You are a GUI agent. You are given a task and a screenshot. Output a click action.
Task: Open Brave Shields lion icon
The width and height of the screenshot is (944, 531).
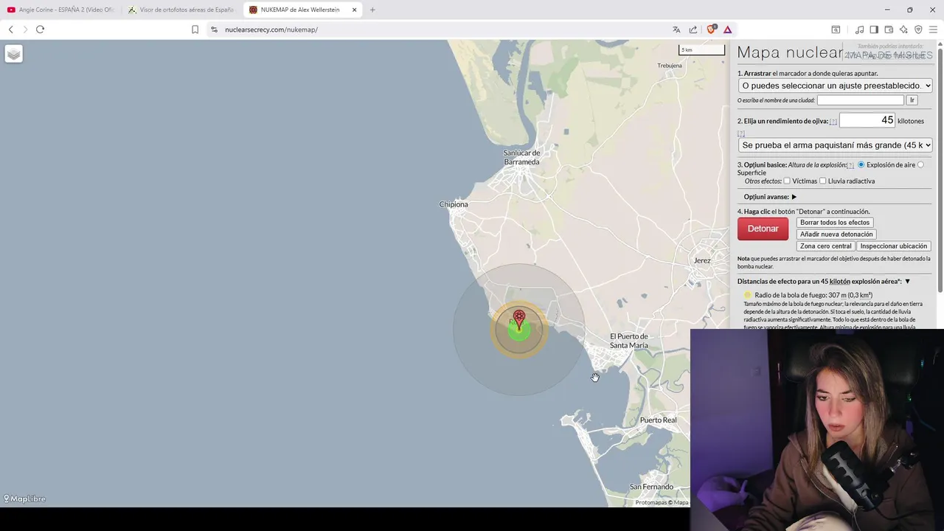(711, 29)
